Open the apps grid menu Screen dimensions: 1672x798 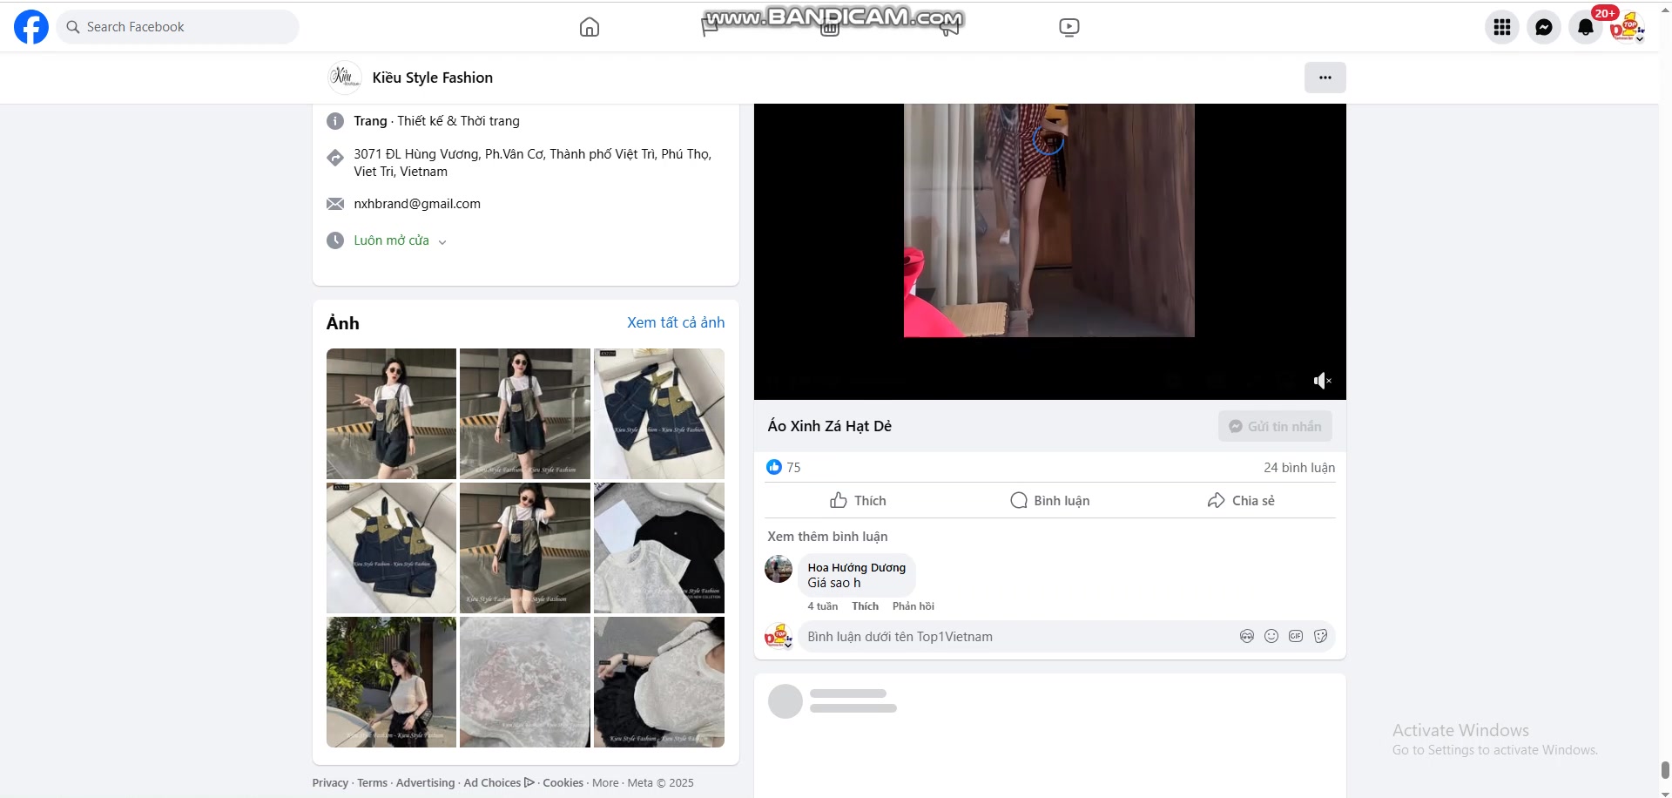tap(1501, 27)
